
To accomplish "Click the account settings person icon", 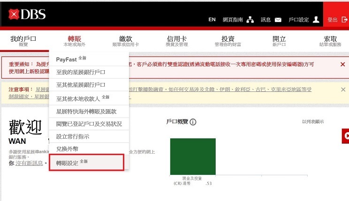I will click(316, 20).
